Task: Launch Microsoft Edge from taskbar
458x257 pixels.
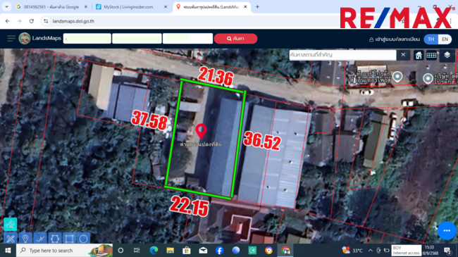Action: (x=154, y=251)
